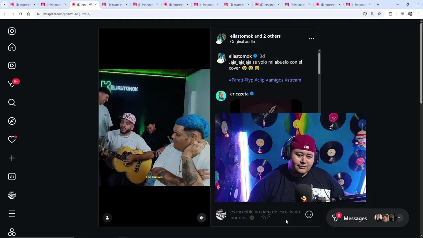Open the Reels icon in sidebar
The height and width of the screenshot is (238, 423).
(12, 65)
